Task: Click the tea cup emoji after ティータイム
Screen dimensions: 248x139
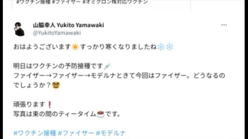Action: 100,114
